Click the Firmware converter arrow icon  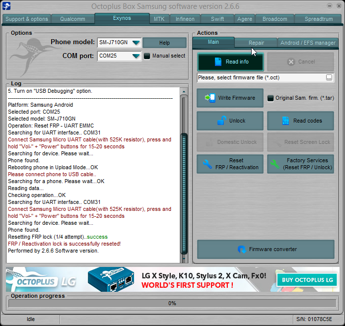(x=242, y=250)
